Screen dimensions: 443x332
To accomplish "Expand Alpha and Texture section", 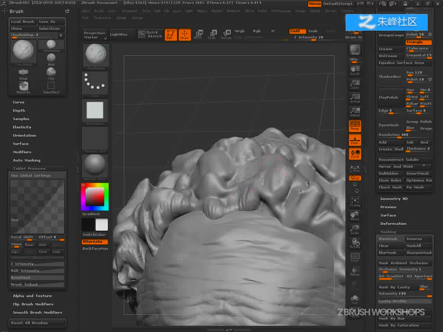I will [x=32, y=296].
